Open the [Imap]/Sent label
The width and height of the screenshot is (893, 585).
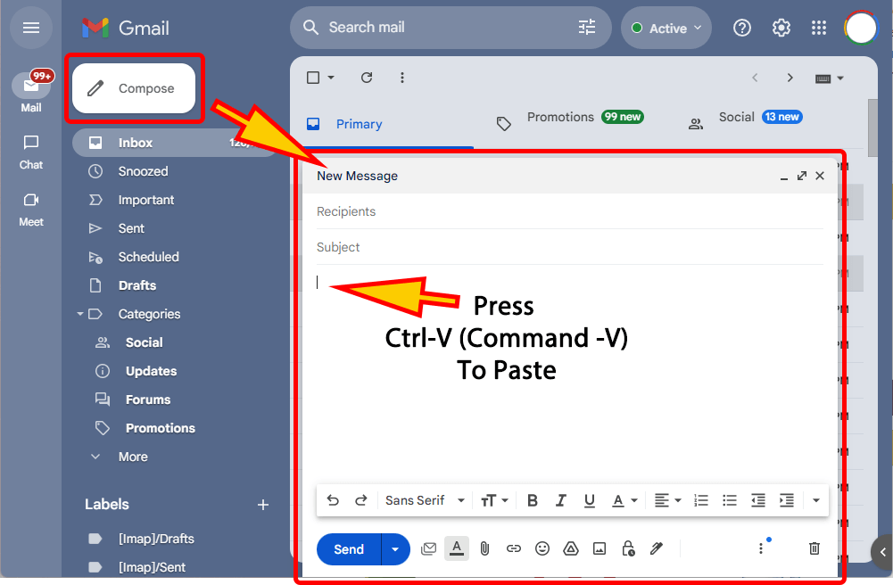pyautogui.click(x=152, y=567)
